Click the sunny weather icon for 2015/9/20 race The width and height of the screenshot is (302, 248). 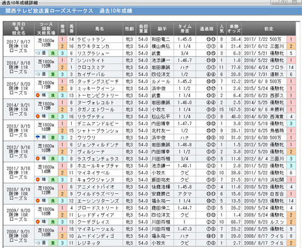click(38, 96)
